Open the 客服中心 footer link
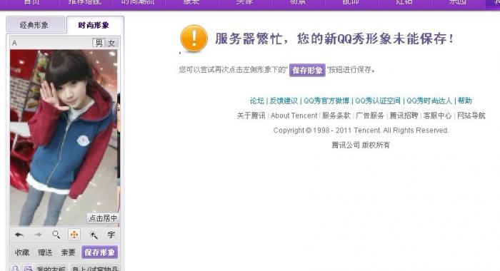The width and height of the screenshot is (500, 271). 437,116
